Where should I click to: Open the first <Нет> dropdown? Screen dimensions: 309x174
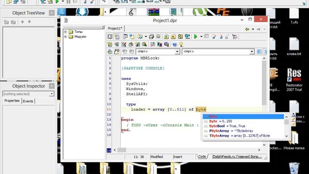tap(177, 52)
